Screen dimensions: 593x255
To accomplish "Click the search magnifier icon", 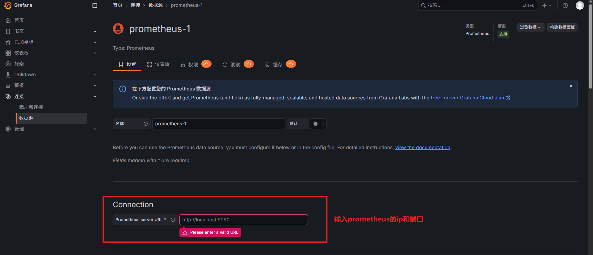I will [423, 5].
